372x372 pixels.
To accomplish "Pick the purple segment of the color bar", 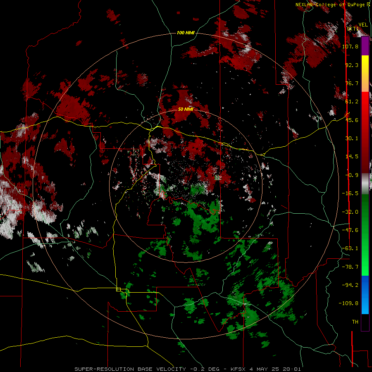I will (x=365, y=46).
